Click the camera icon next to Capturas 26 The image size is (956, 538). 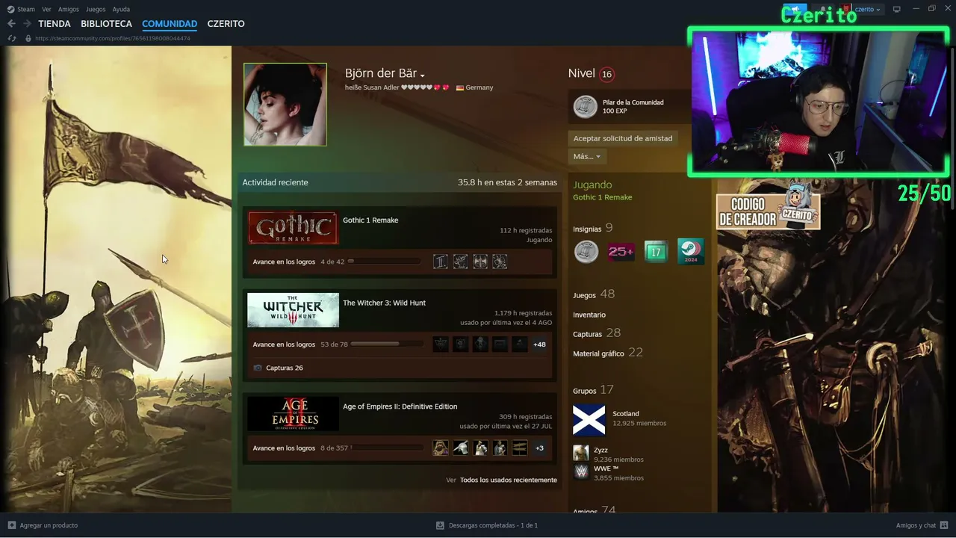[x=258, y=368]
